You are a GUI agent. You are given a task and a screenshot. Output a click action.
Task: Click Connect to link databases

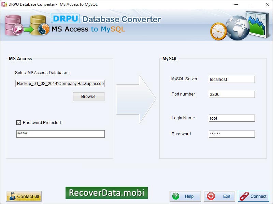pos(254,196)
